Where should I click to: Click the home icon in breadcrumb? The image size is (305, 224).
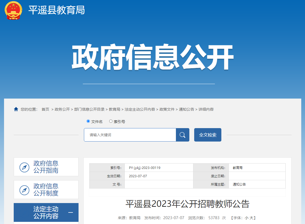pyautogui.click(x=16, y=109)
